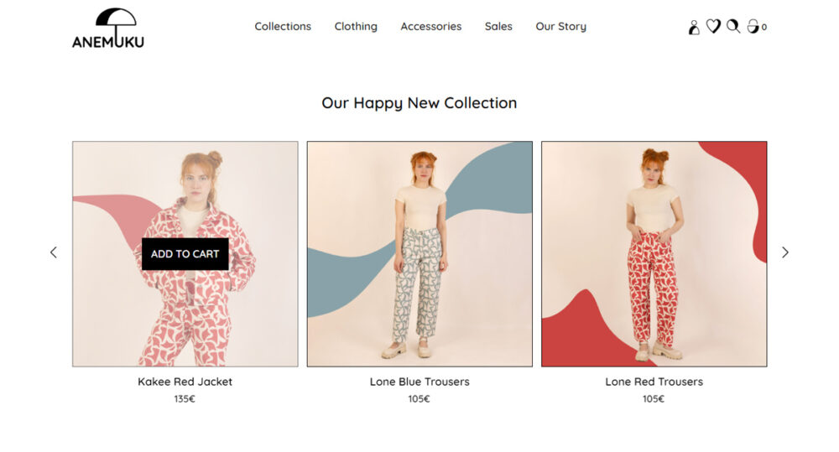The height and width of the screenshot is (452, 839).
Task: Go to the Sales page
Action: pyautogui.click(x=498, y=27)
